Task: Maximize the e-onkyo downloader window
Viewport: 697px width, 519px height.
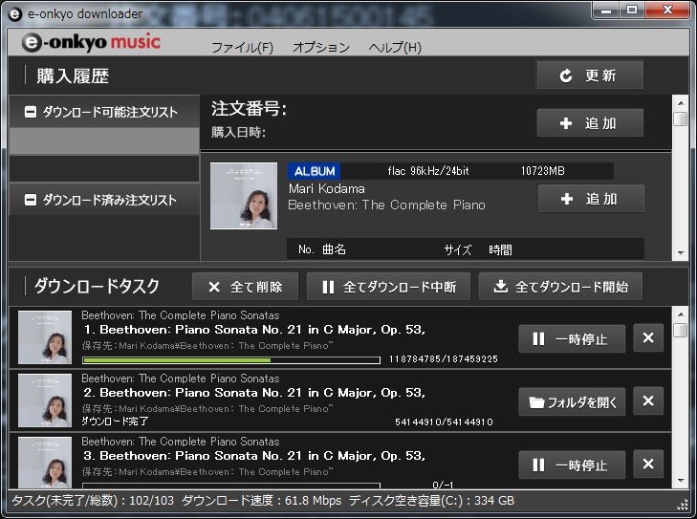Action: [x=632, y=11]
